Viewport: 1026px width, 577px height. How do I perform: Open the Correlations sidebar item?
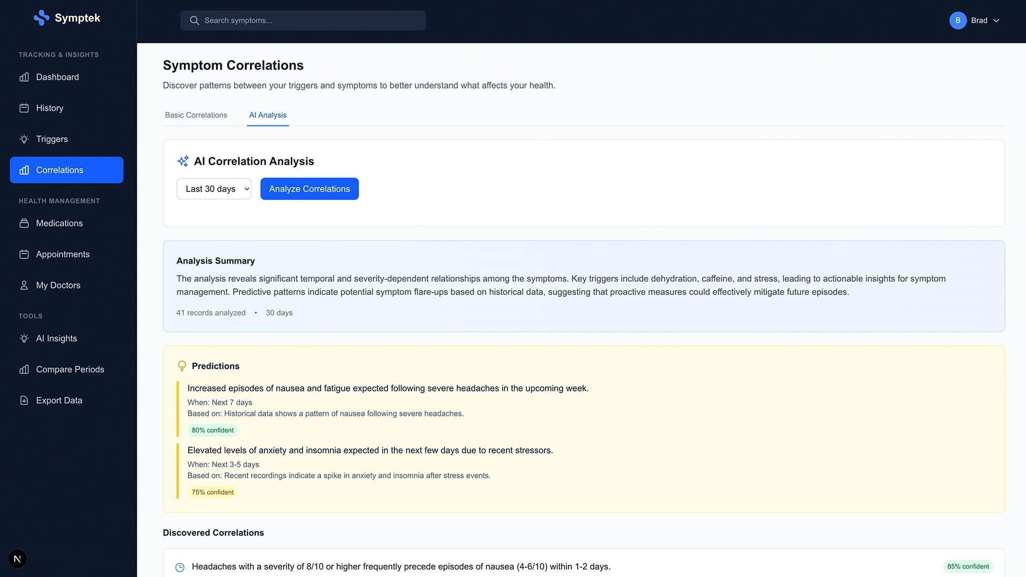coord(66,170)
